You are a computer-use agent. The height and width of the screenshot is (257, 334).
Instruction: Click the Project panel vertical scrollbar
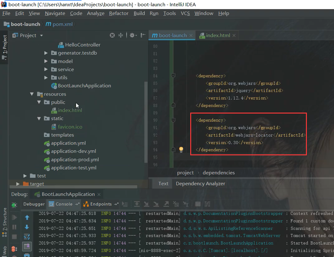[146, 122]
